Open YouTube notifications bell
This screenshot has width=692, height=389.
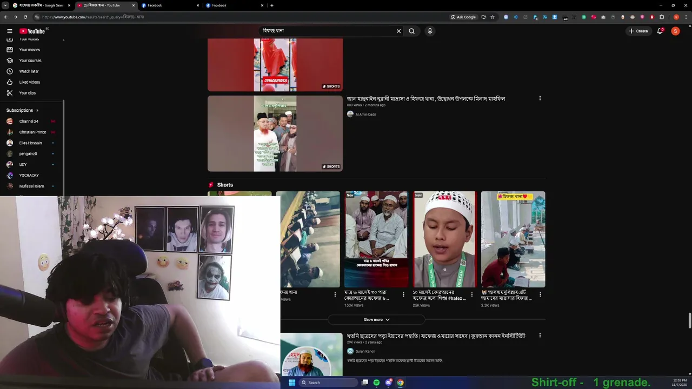click(660, 31)
